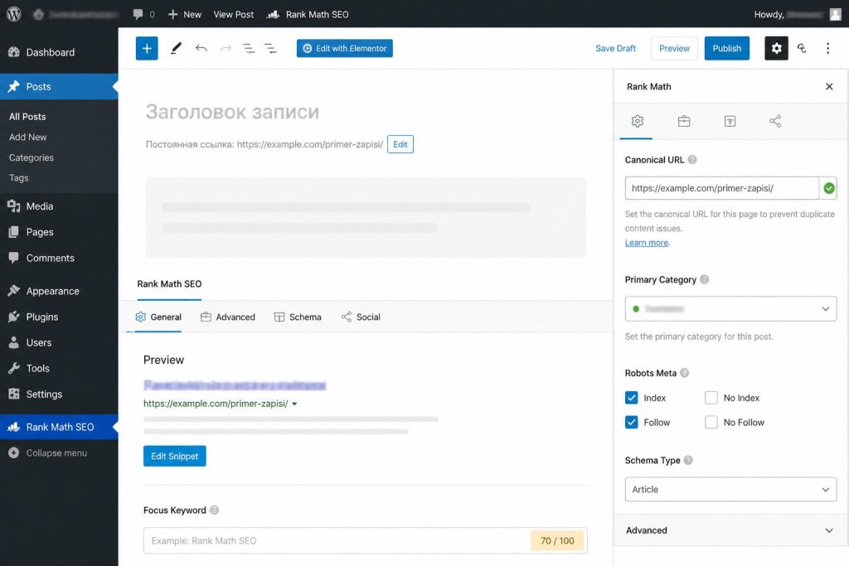
Task: Open comments bubble in admin bar
Action: (x=144, y=15)
